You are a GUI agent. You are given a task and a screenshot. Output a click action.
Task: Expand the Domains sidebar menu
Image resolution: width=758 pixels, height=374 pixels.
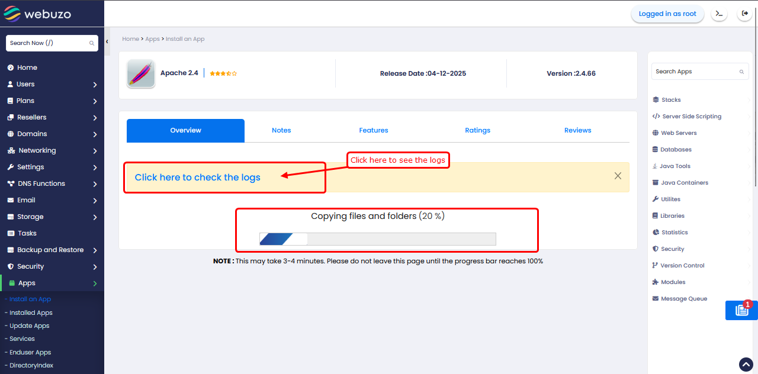pyautogui.click(x=52, y=134)
